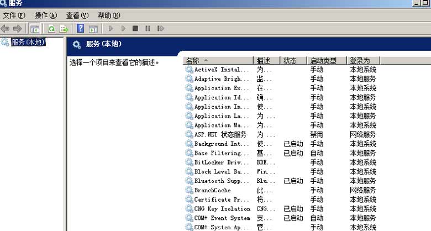
Task: Sort the list by the 状态 column header
Action: pyautogui.click(x=293, y=60)
